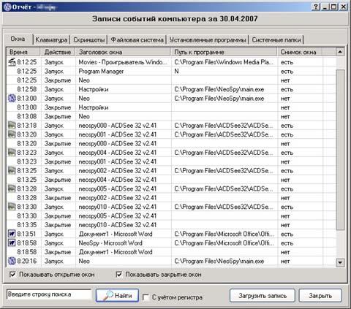Select 'neospy005 - ACDSee 32 v2.41' Закрытие row
Screen dimensions: 351x309
pyautogui.click(x=171, y=215)
